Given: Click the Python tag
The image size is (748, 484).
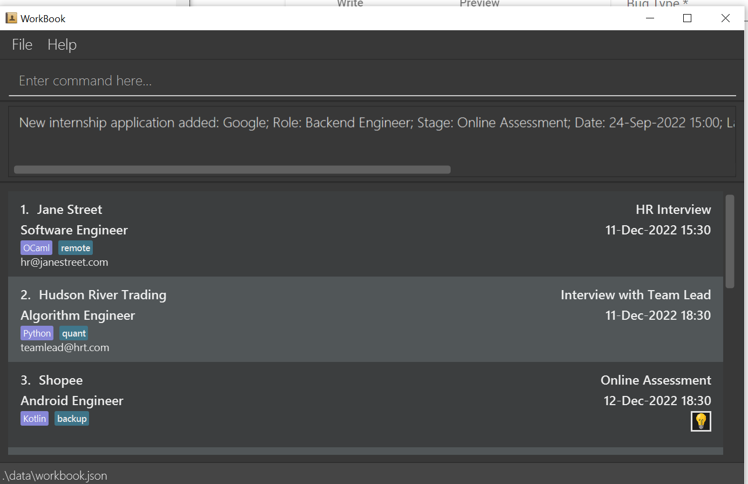Looking at the screenshot, I should point(37,333).
